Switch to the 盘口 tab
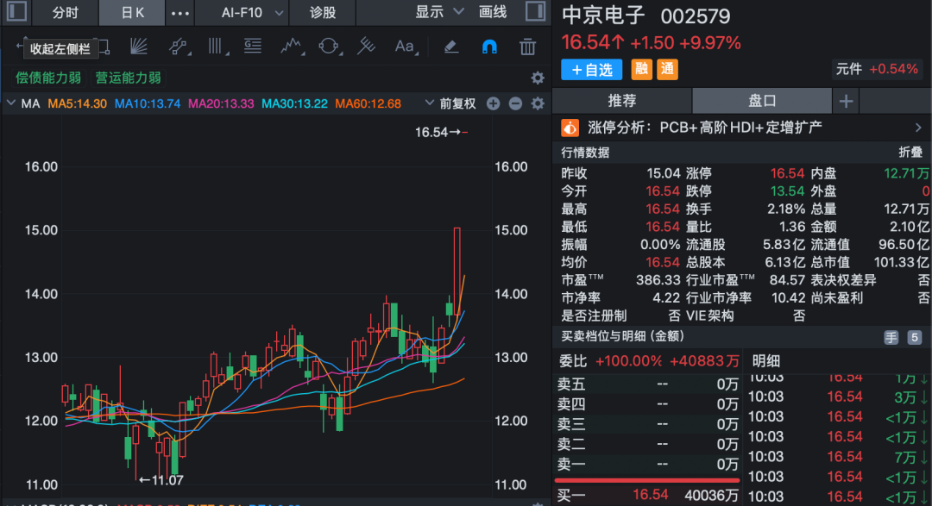Image resolution: width=932 pixels, height=506 pixels. (762, 101)
